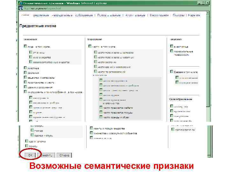This screenshot has height=172, width=229.
Task: Tick the «посуда» checkbox
Action: (x=32, y=130)
